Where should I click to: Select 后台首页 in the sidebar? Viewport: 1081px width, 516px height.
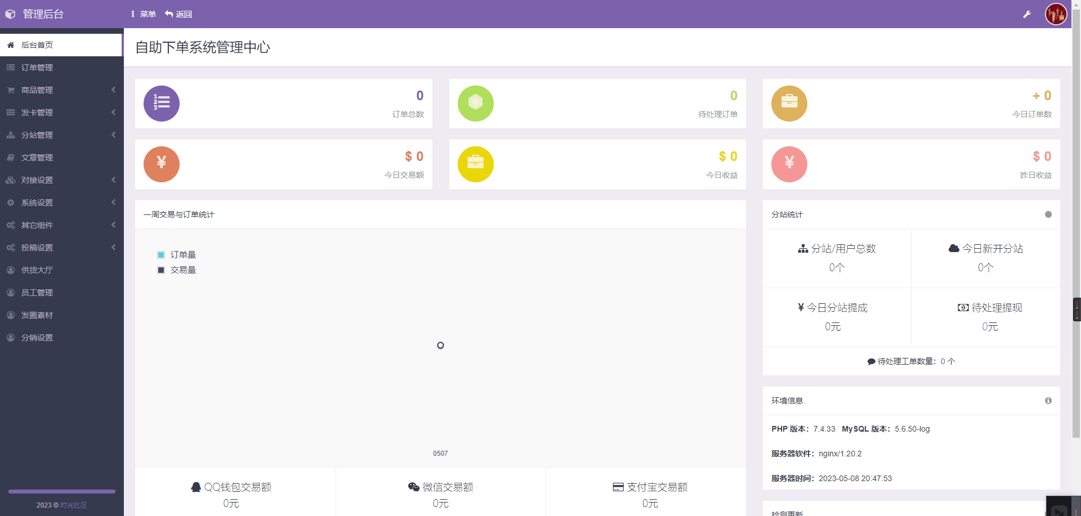click(37, 44)
